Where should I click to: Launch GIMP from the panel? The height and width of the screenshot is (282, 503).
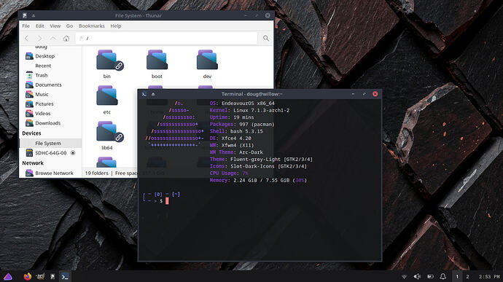click(40, 276)
